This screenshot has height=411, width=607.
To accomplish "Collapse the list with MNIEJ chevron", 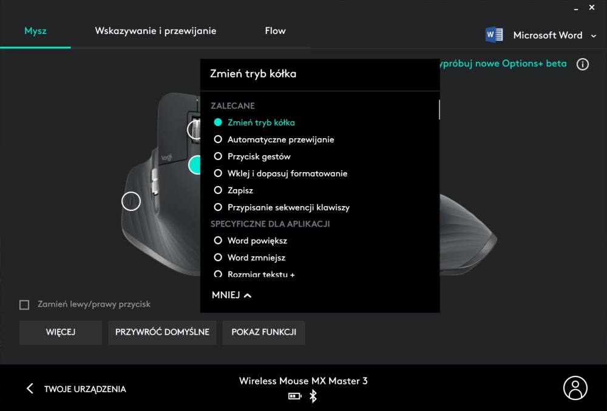I will tap(231, 295).
